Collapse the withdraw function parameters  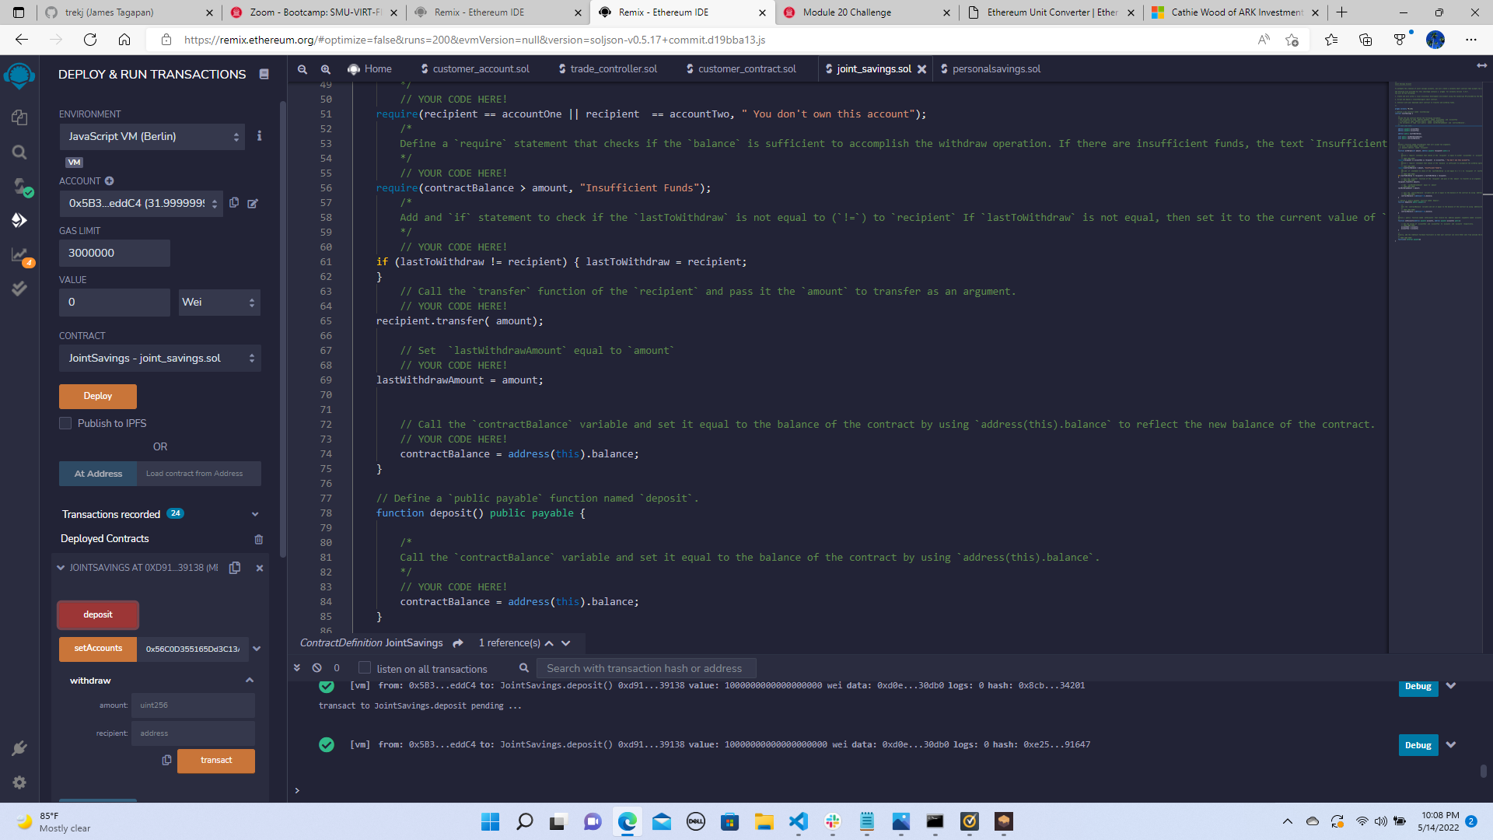[x=250, y=680]
